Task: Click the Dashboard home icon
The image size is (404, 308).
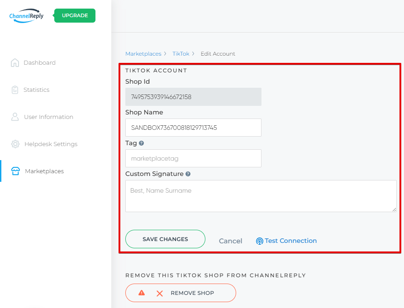Action: tap(15, 62)
